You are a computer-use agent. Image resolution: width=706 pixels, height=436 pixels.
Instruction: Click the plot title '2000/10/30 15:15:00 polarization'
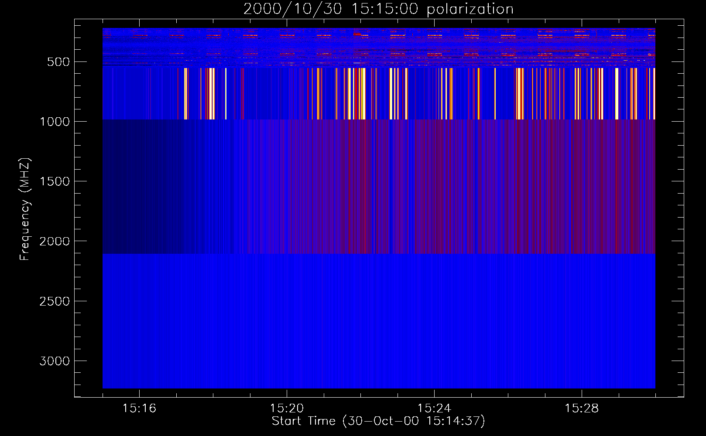378,9
